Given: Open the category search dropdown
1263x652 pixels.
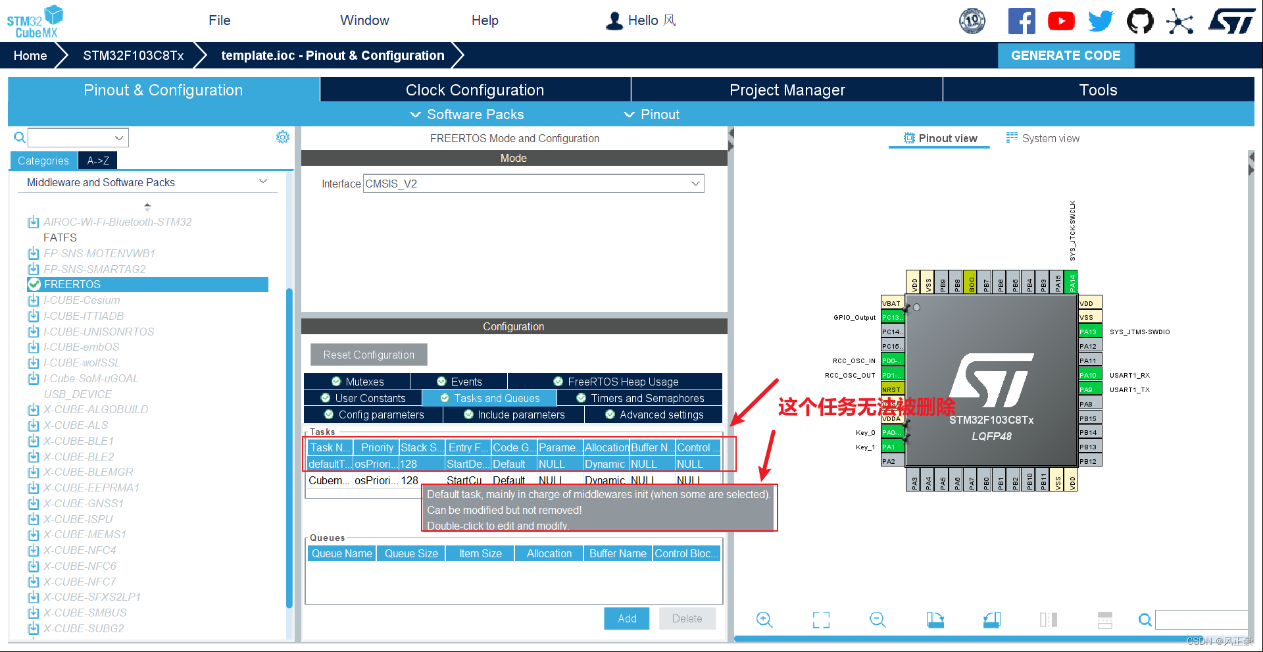Looking at the screenshot, I should tap(119, 138).
